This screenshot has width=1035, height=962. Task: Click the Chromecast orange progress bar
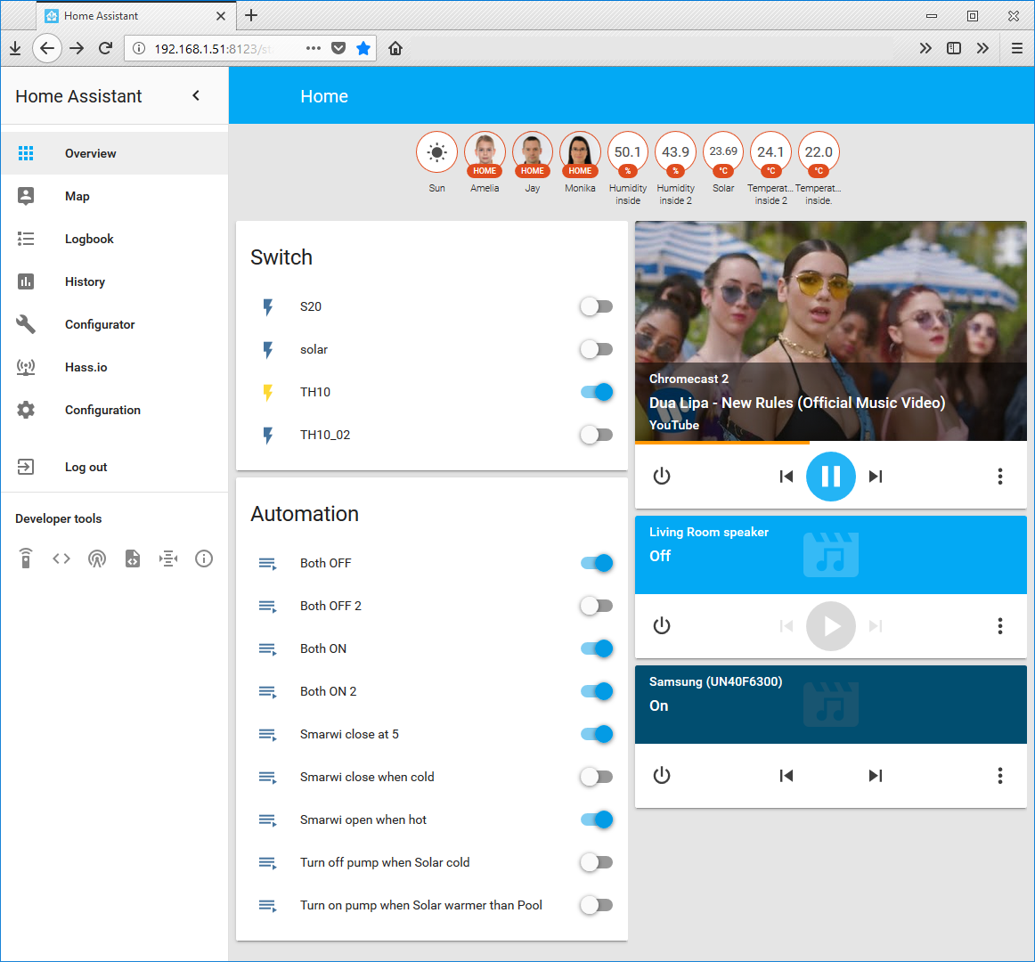[722, 443]
